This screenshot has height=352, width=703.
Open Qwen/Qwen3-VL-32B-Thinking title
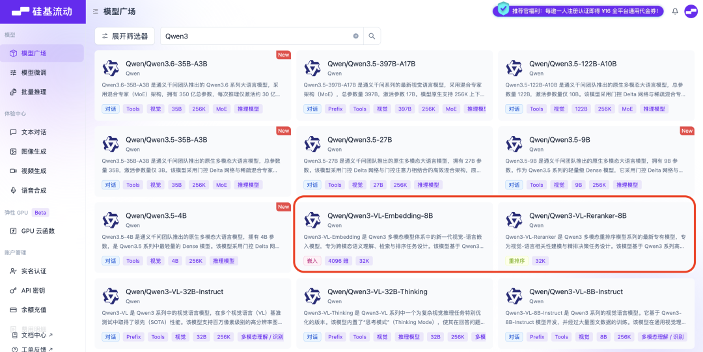click(378, 291)
